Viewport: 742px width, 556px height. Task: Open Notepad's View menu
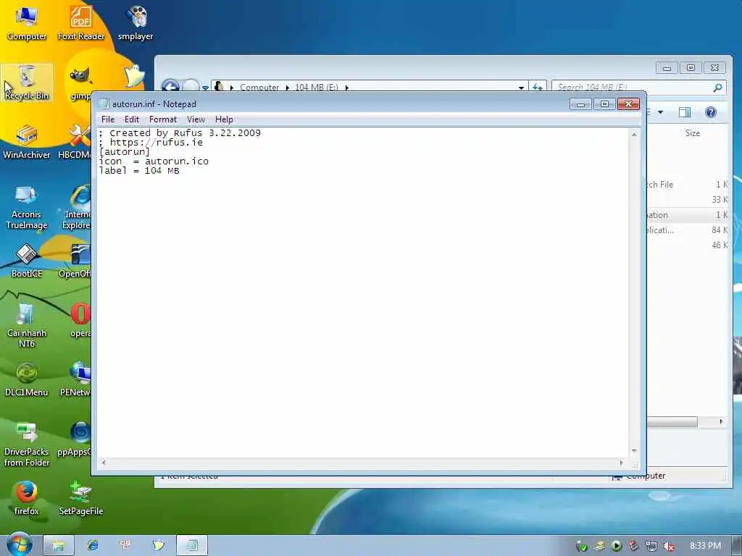pyautogui.click(x=196, y=119)
